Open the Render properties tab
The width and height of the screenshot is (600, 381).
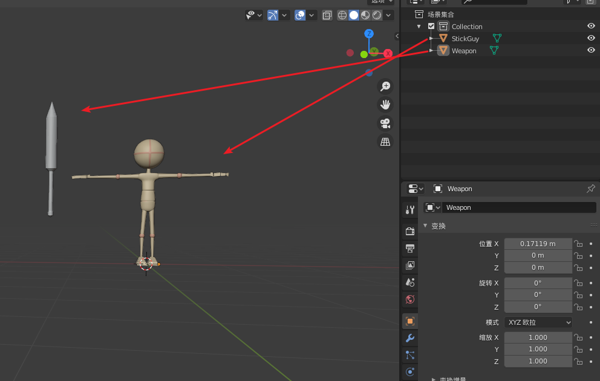[x=410, y=232]
